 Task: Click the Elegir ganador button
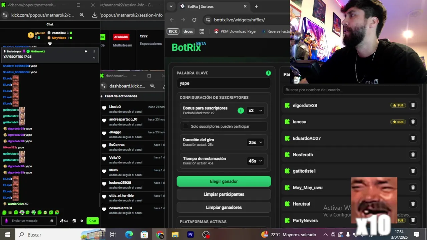[224, 181]
